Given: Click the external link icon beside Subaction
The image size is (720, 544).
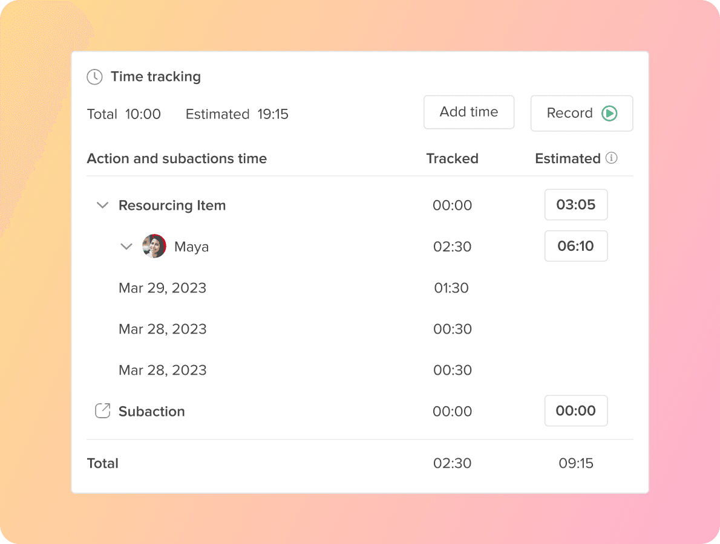Looking at the screenshot, I should pyautogui.click(x=102, y=410).
